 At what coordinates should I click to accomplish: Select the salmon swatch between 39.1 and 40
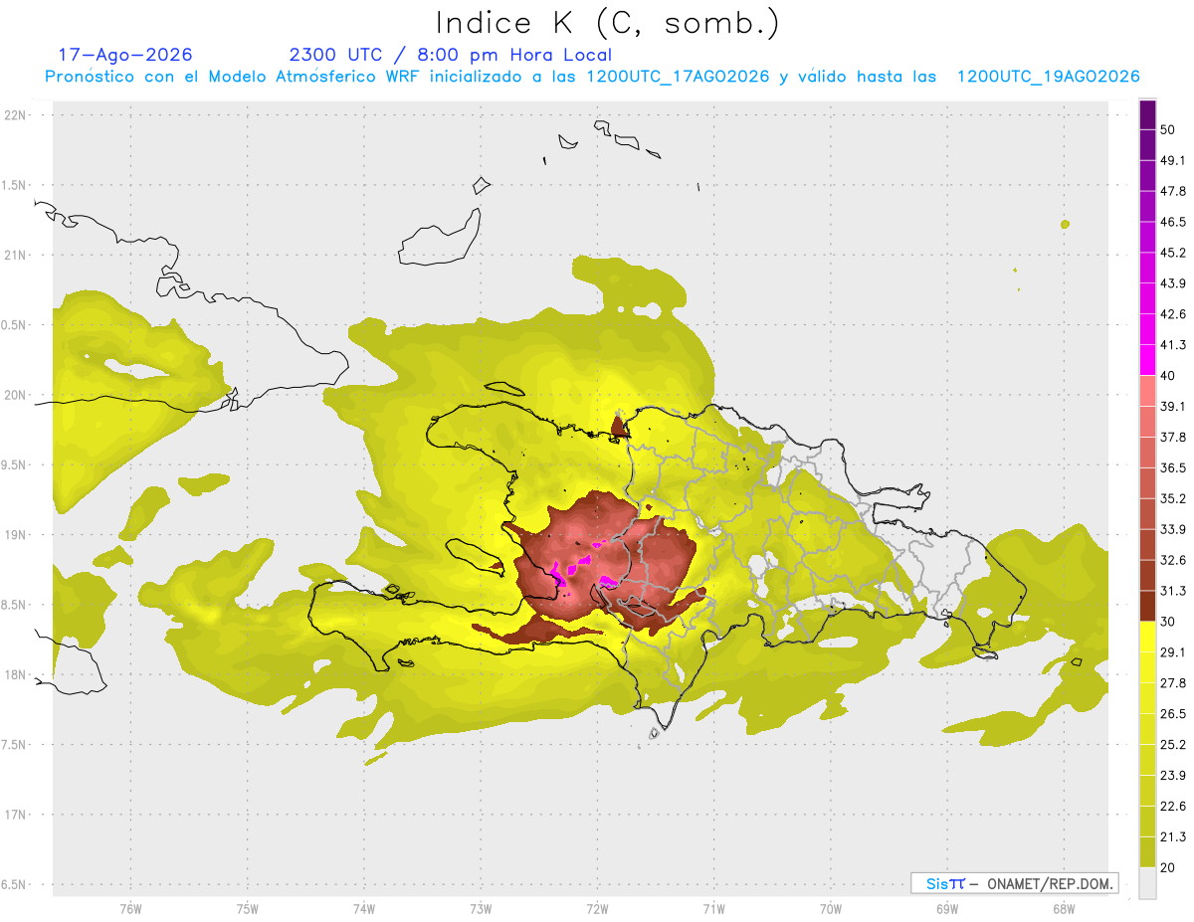[1147, 391]
